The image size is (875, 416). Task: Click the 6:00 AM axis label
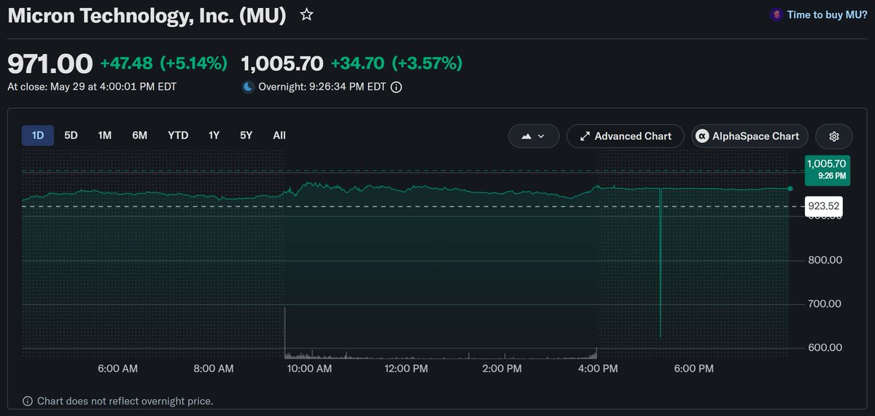(x=117, y=369)
